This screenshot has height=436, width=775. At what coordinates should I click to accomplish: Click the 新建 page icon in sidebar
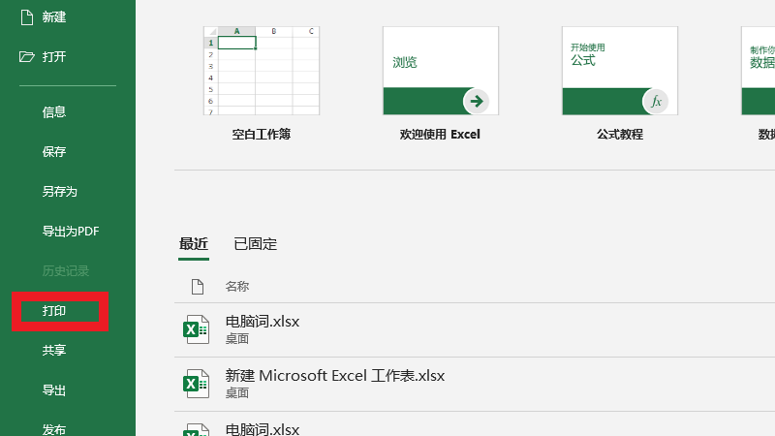pos(27,17)
